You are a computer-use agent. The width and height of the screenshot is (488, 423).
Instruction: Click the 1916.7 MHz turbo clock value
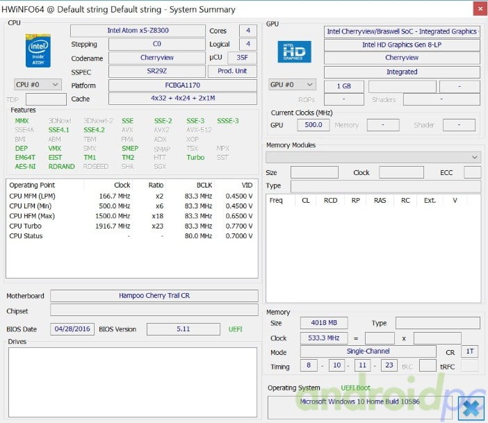pos(113,226)
